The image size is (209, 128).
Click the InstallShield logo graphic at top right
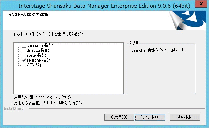click(x=188, y=20)
